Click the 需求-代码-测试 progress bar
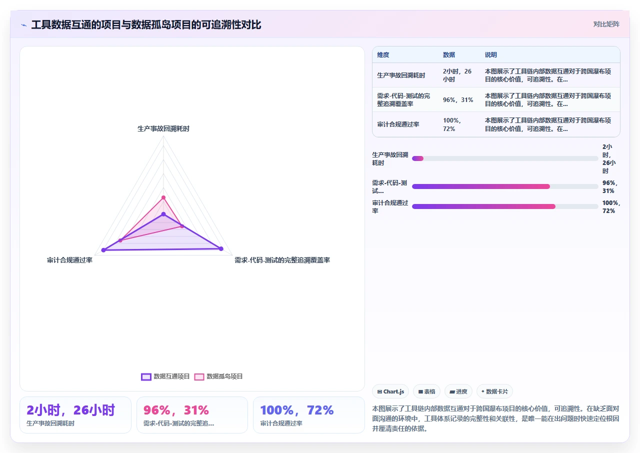The height and width of the screenshot is (453, 640). tap(505, 186)
